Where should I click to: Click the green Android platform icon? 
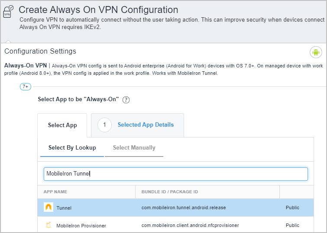[x=316, y=52]
